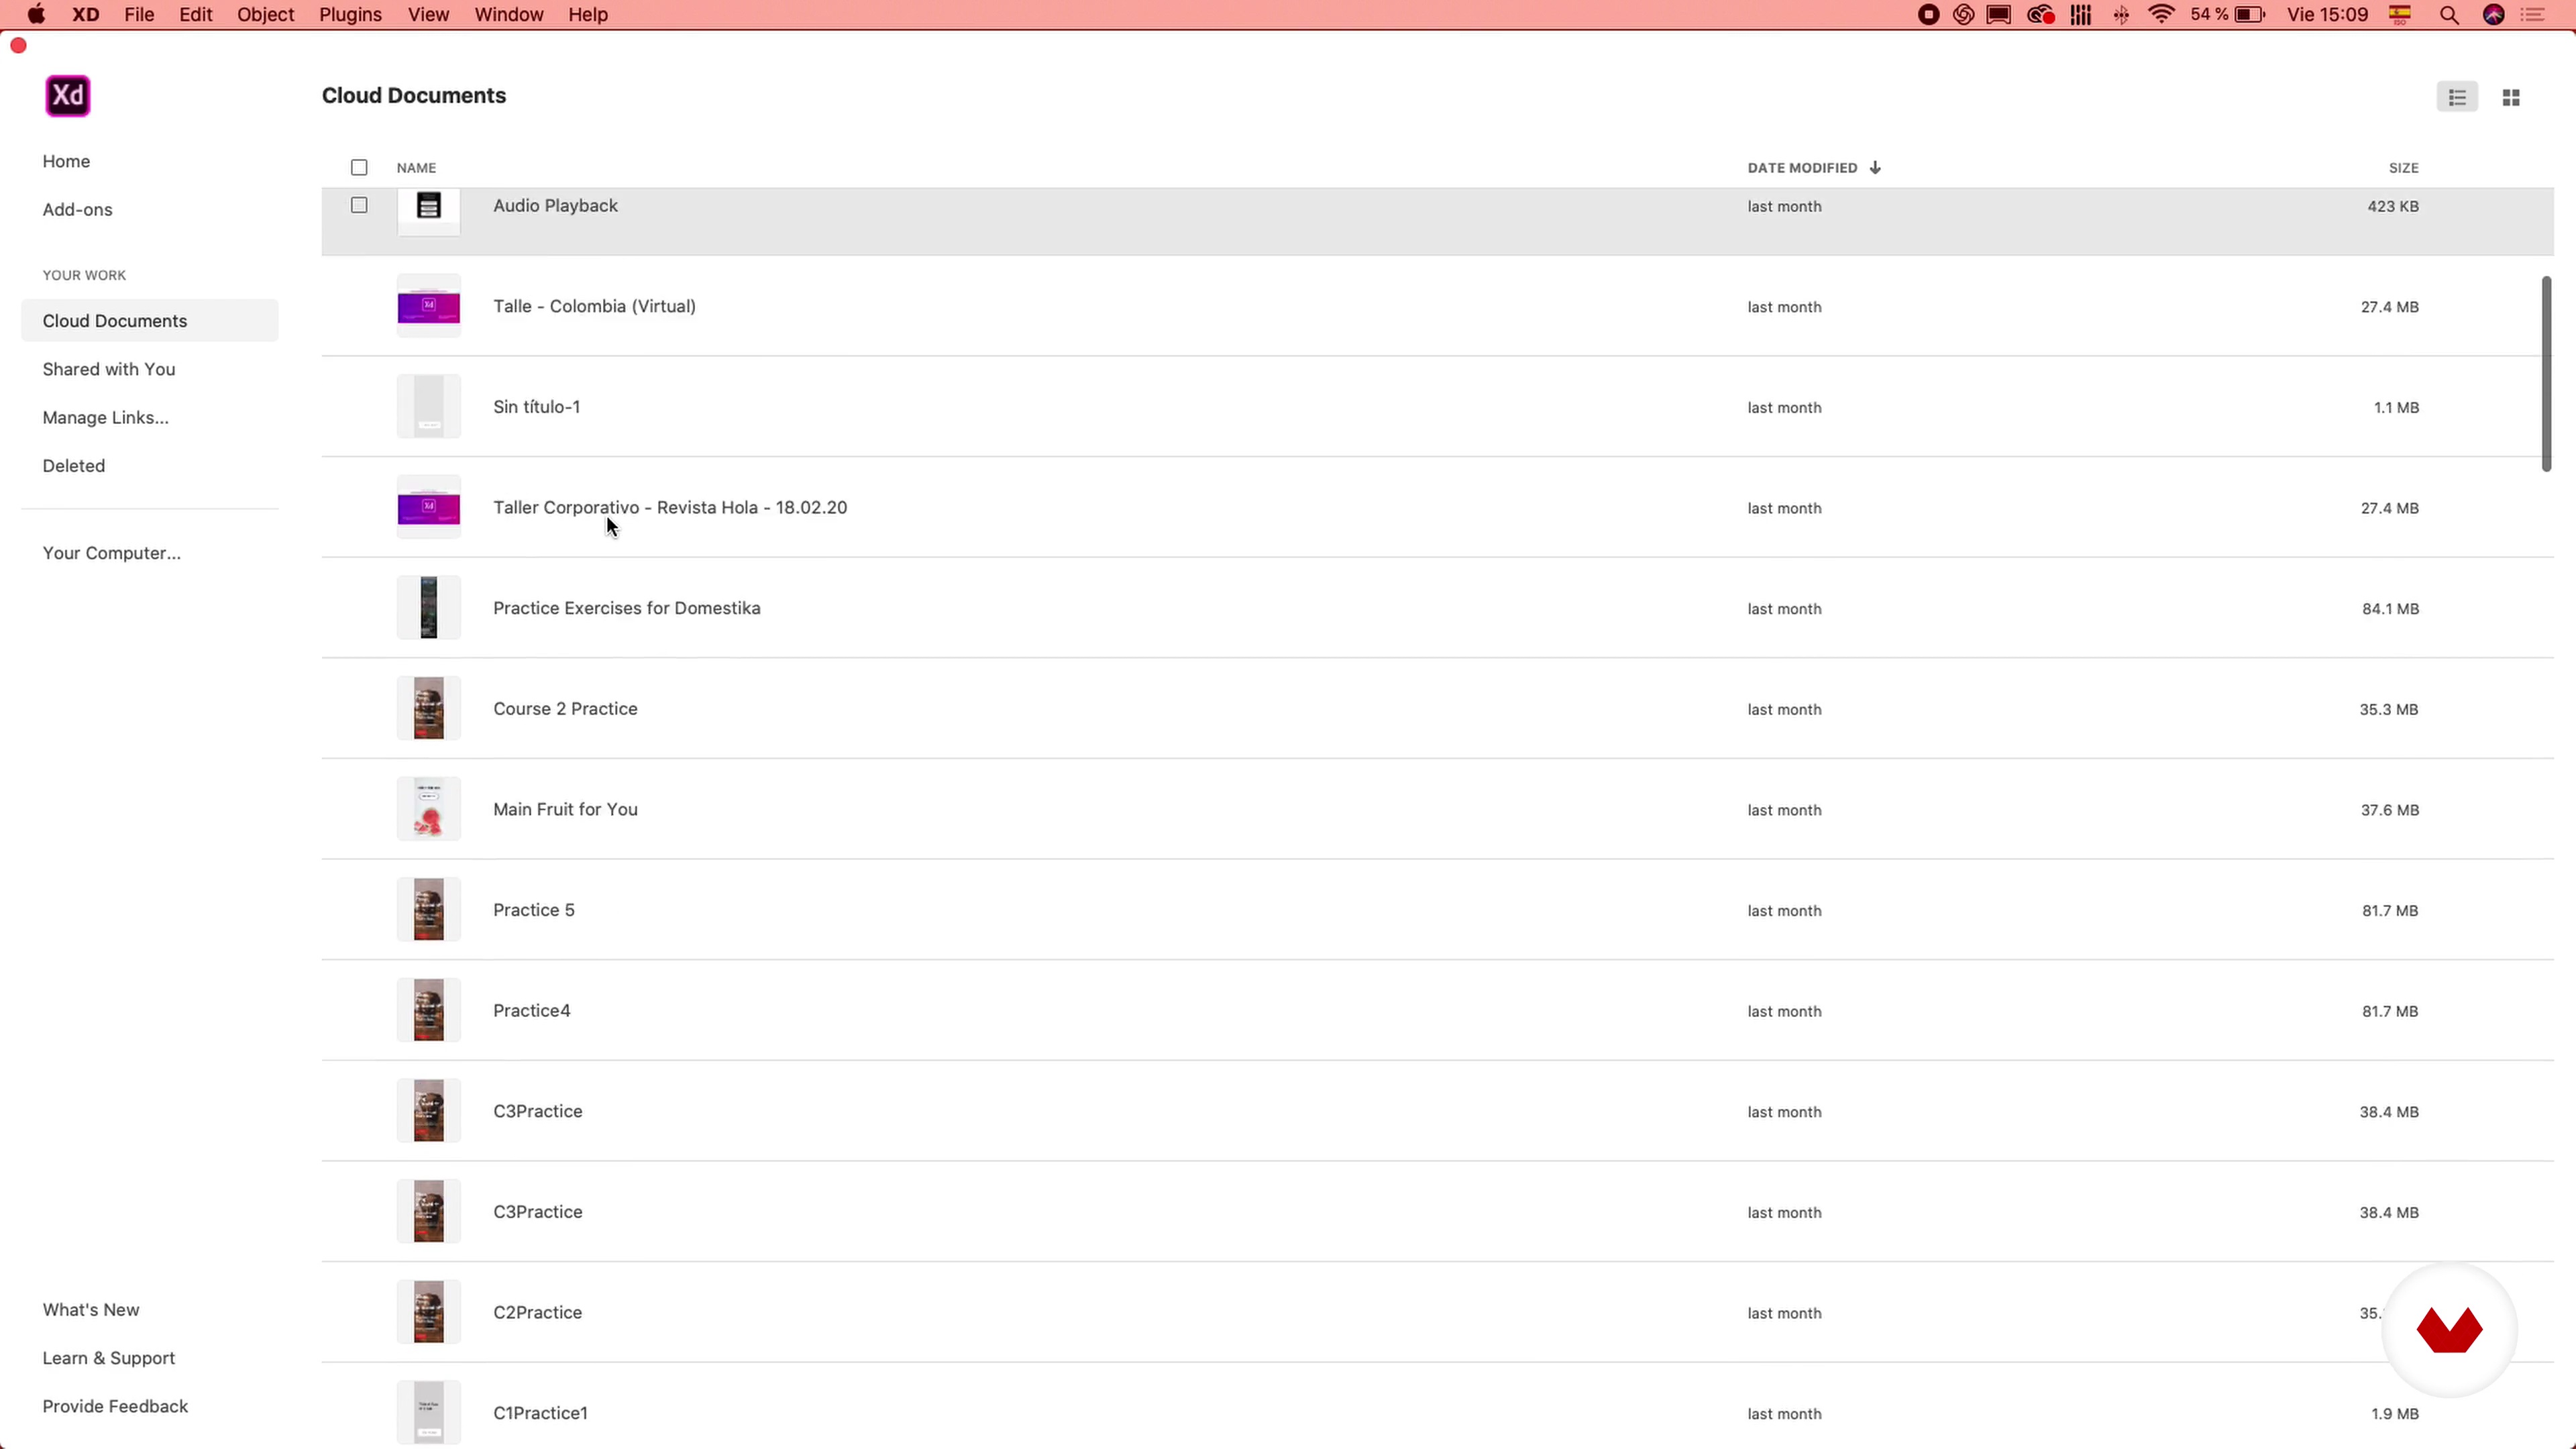Select Cloud Documents in sidebar
Image resolution: width=2576 pixels, height=1449 pixels.
(x=149, y=321)
